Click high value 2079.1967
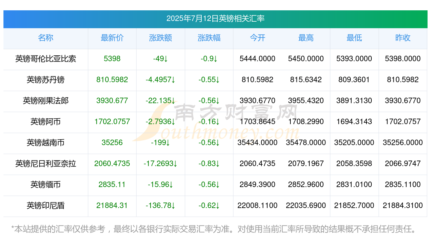 306,164
